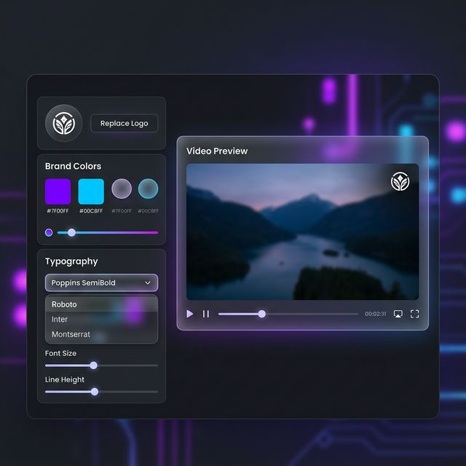Choose the faded purple circular swatch

(x=122, y=189)
